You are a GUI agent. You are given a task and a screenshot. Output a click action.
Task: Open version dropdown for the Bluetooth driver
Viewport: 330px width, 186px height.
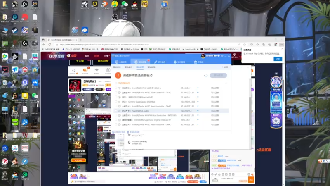click(198, 97)
